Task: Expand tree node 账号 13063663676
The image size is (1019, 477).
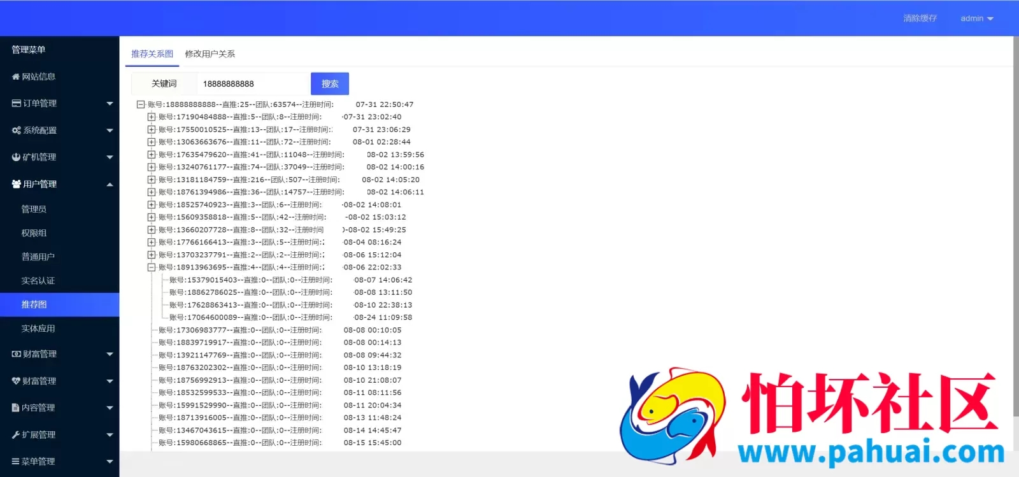Action: tap(152, 142)
